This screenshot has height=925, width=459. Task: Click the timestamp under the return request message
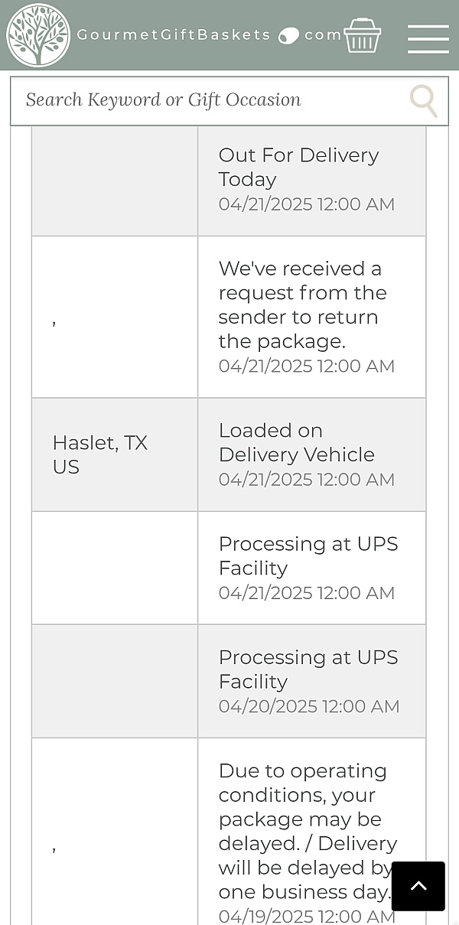pyautogui.click(x=306, y=366)
